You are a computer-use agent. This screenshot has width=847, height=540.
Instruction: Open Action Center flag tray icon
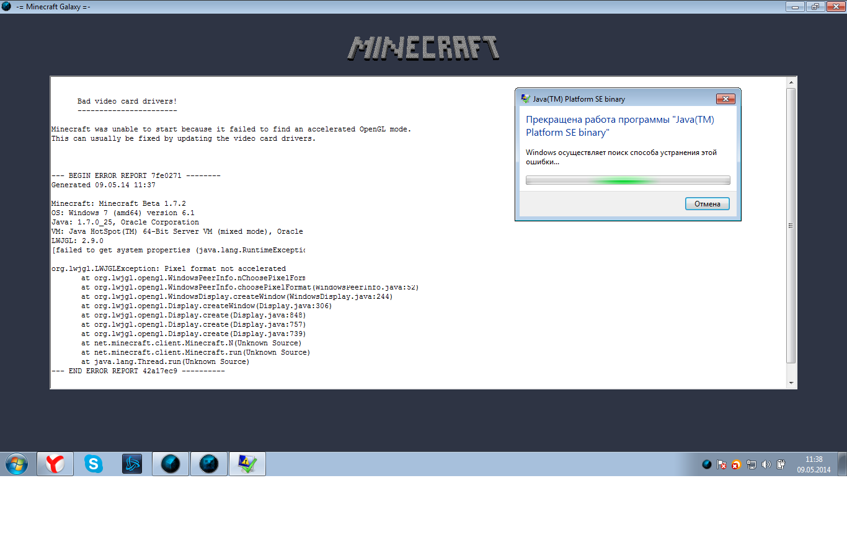coord(721,464)
